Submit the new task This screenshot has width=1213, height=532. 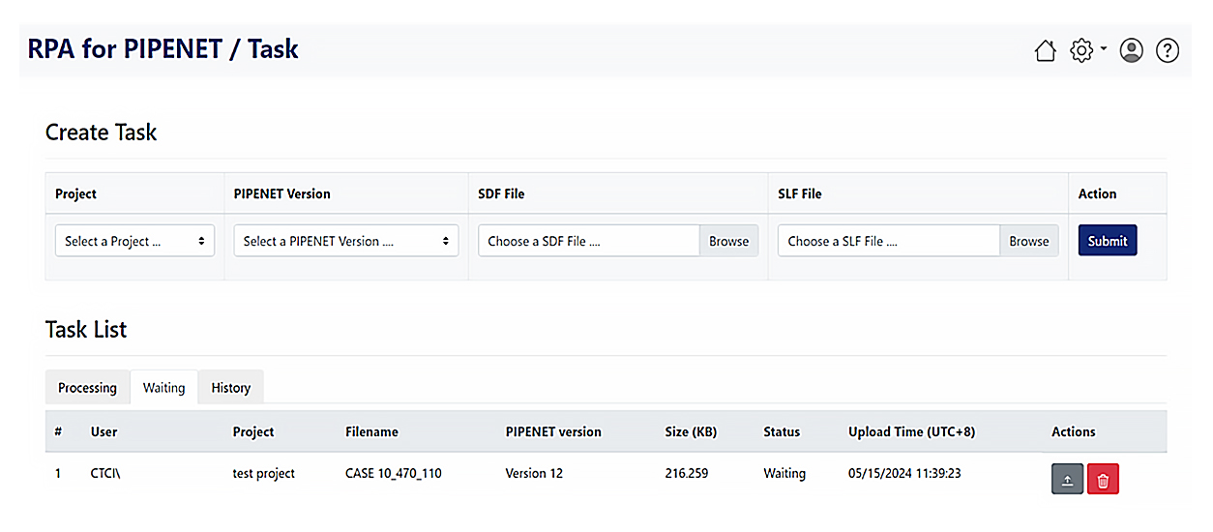click(1108, 241)
